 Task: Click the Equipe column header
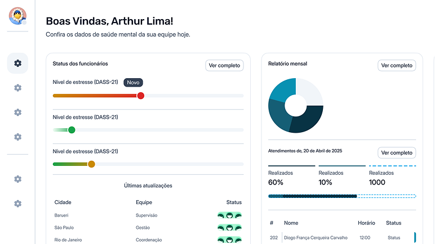tap(144, 202)
